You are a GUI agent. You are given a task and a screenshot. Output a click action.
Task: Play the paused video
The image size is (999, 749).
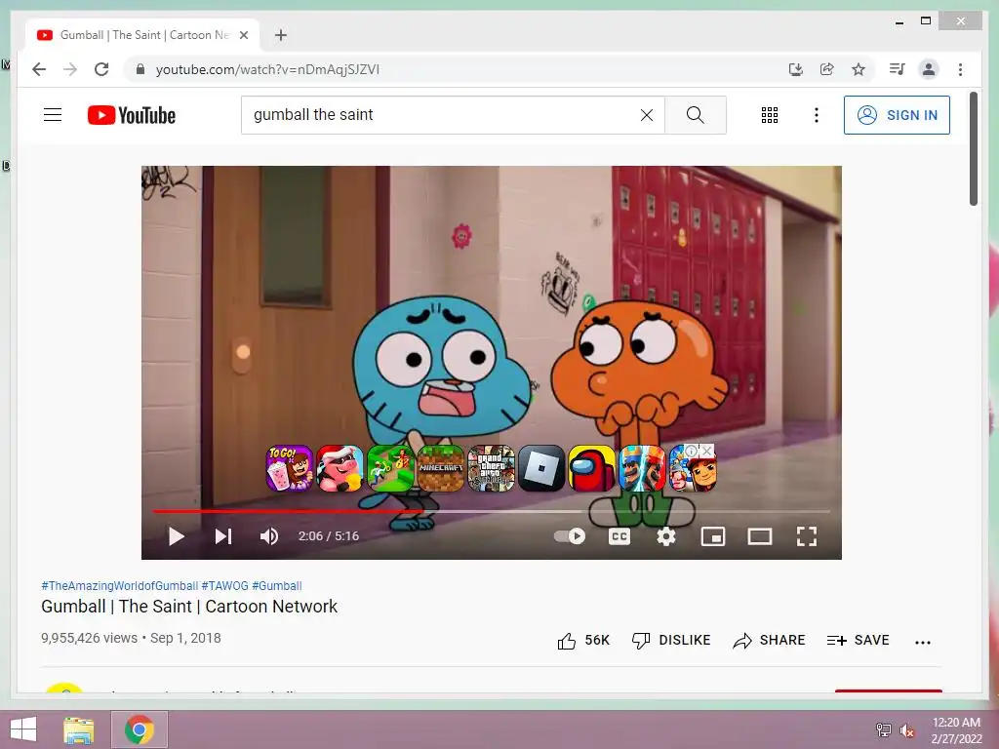pos(176,536)
